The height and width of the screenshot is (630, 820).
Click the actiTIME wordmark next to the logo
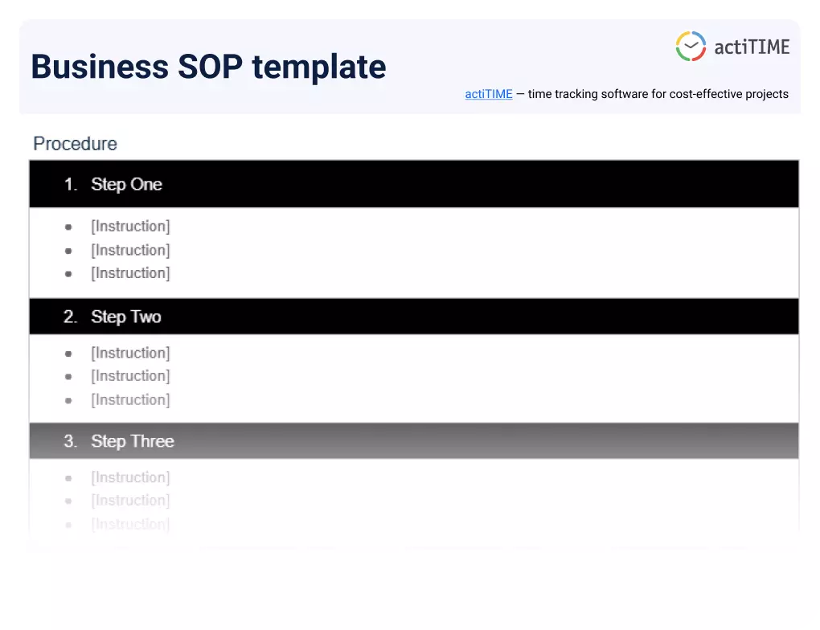pos(750,46)
